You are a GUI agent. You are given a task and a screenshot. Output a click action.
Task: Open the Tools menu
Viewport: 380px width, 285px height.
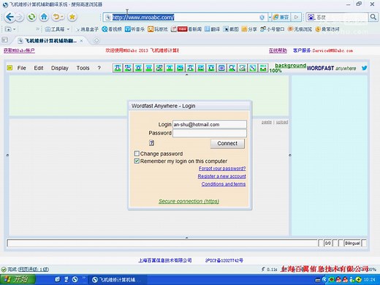(x=83, y=68)
